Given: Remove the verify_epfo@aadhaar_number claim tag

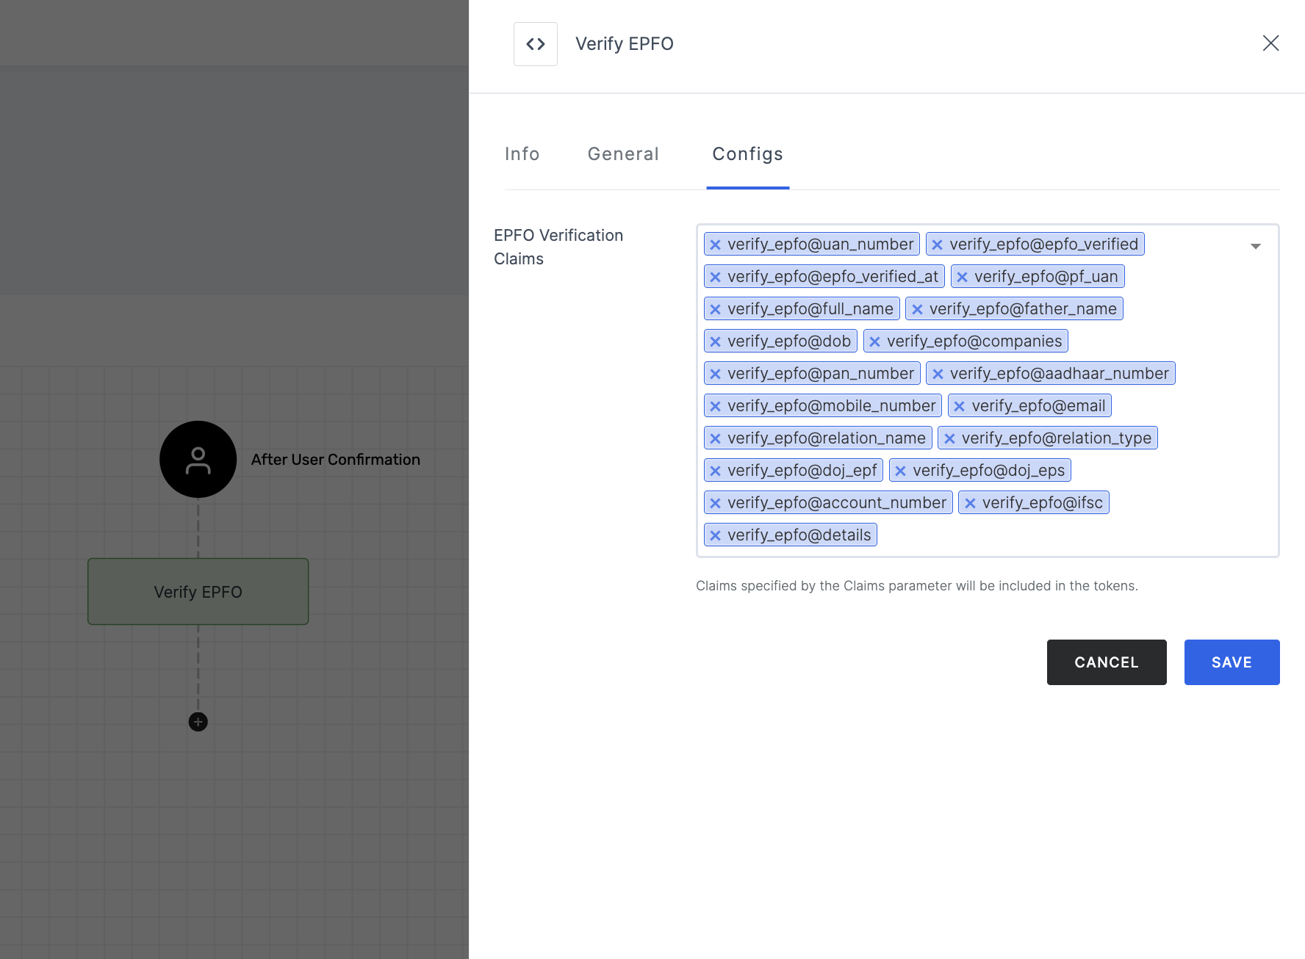Looking at the screenshot, I should click(938, 374).
